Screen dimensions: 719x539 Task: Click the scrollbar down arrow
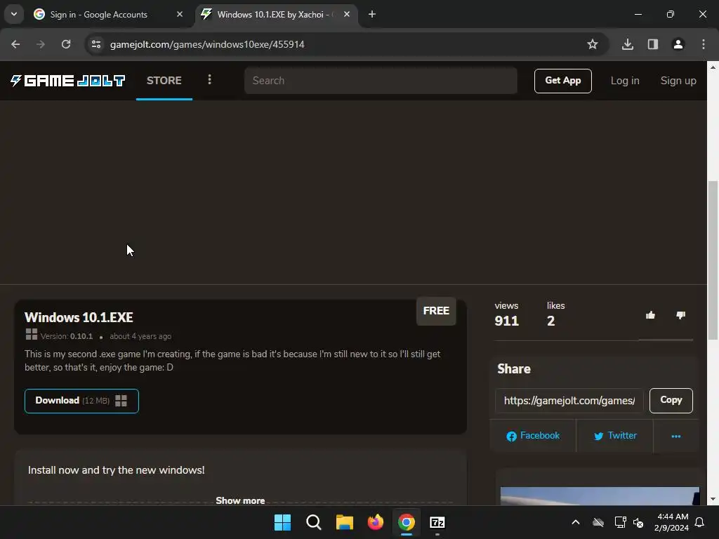[x=713, y=499]
